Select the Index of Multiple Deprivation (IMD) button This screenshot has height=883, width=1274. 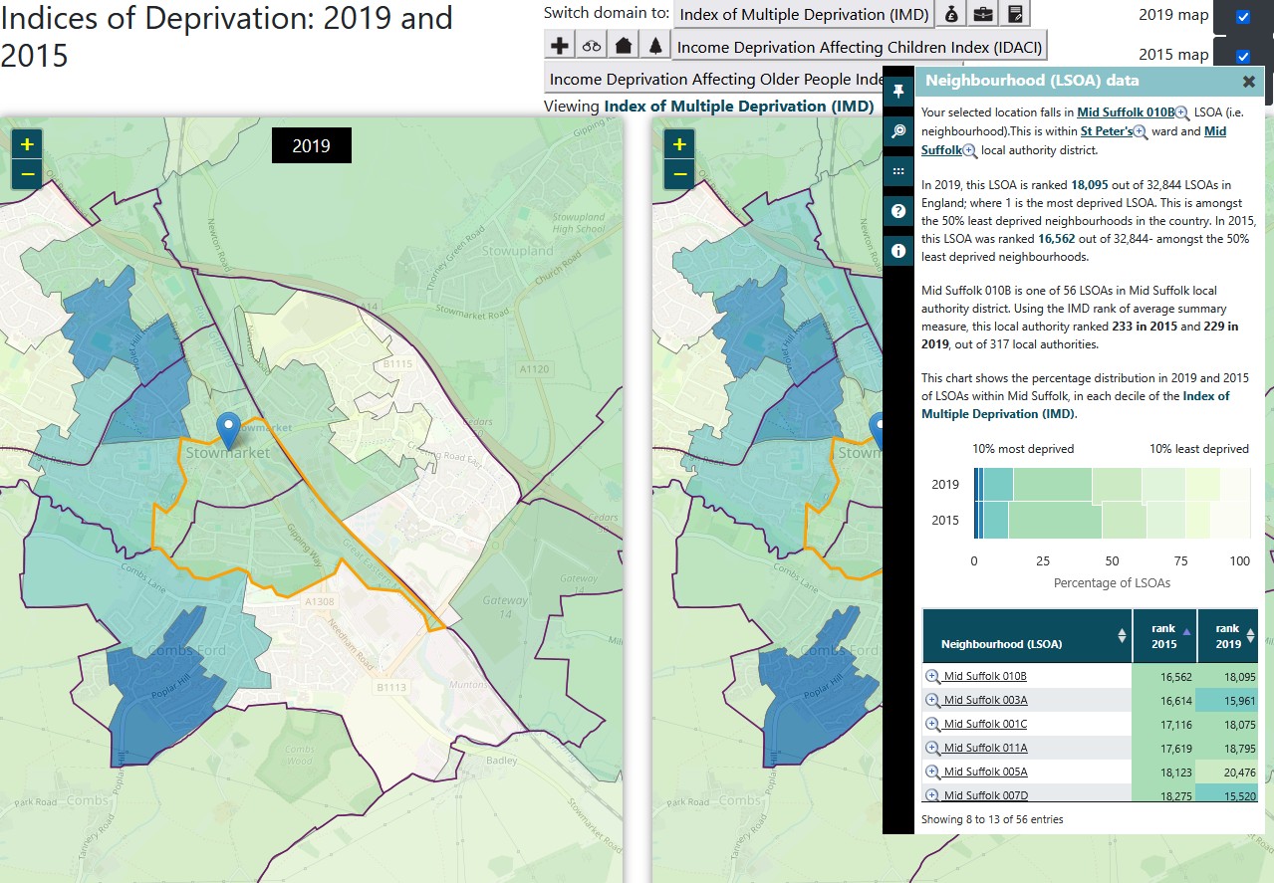click(x=805, y=14)
